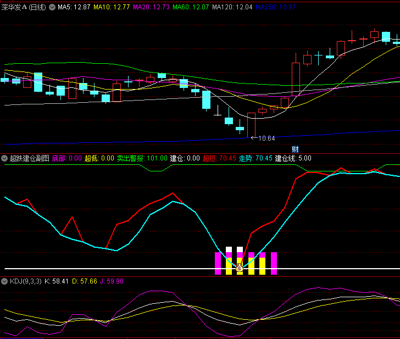Click the MA250: 10.97 blue label
This screenshot has width=400, height=339.
[x=276, y=7]
